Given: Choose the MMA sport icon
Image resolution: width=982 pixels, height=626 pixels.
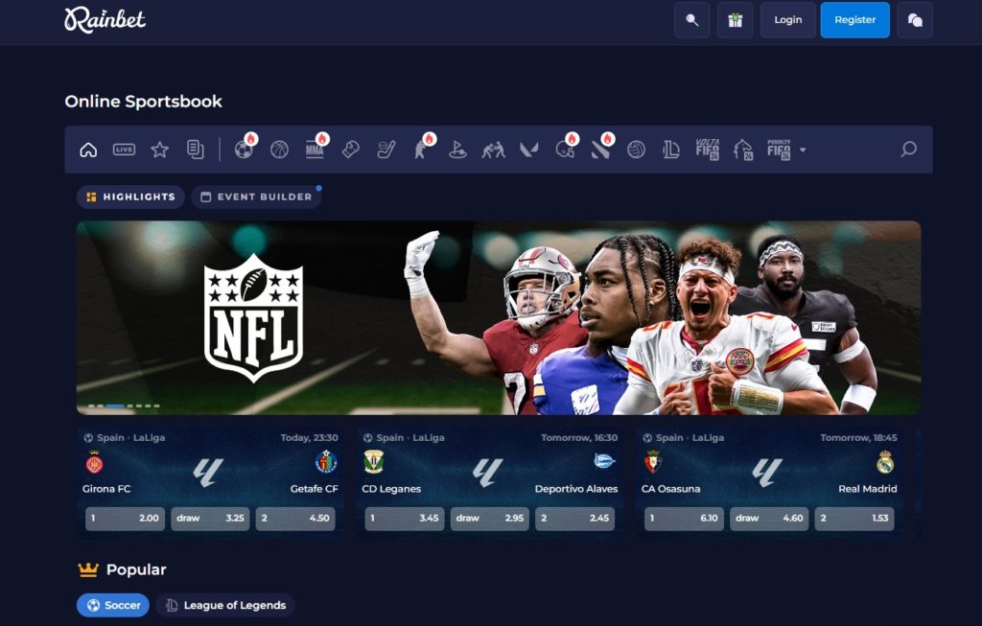Looking at the screenshot, I should click(x=315, y=150).
